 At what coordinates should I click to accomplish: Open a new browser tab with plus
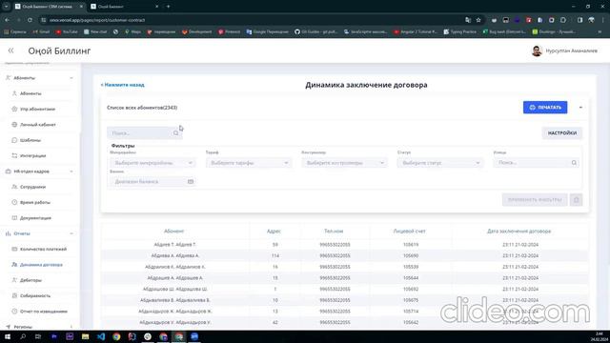click(168, 7)
